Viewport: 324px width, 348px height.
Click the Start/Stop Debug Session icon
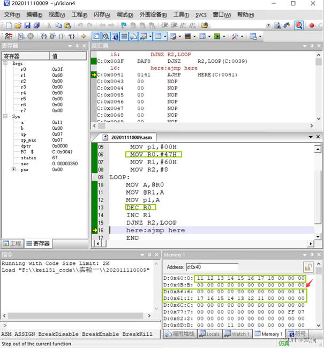tap(299, 25)
